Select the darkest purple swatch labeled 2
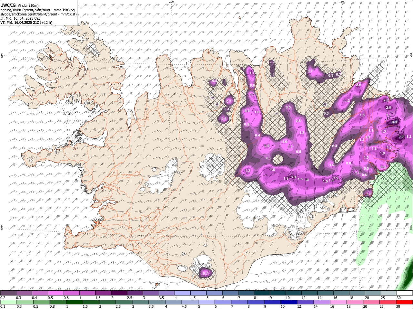The height and width of the screenshot is (309, 413). 119,293
